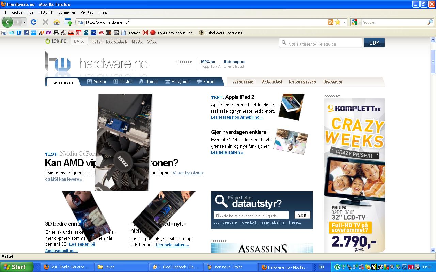
Task: Open the iTromso bookmark
Action: click(x=131, y=33)
